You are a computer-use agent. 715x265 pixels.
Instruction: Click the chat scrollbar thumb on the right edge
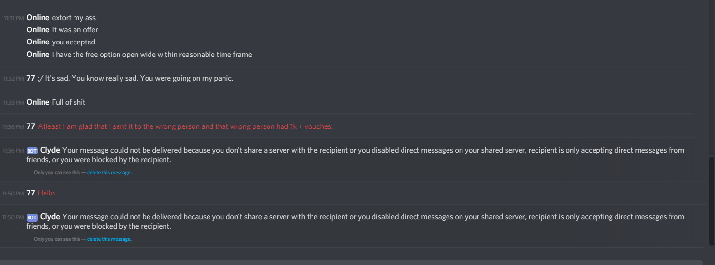click(711, 201)
